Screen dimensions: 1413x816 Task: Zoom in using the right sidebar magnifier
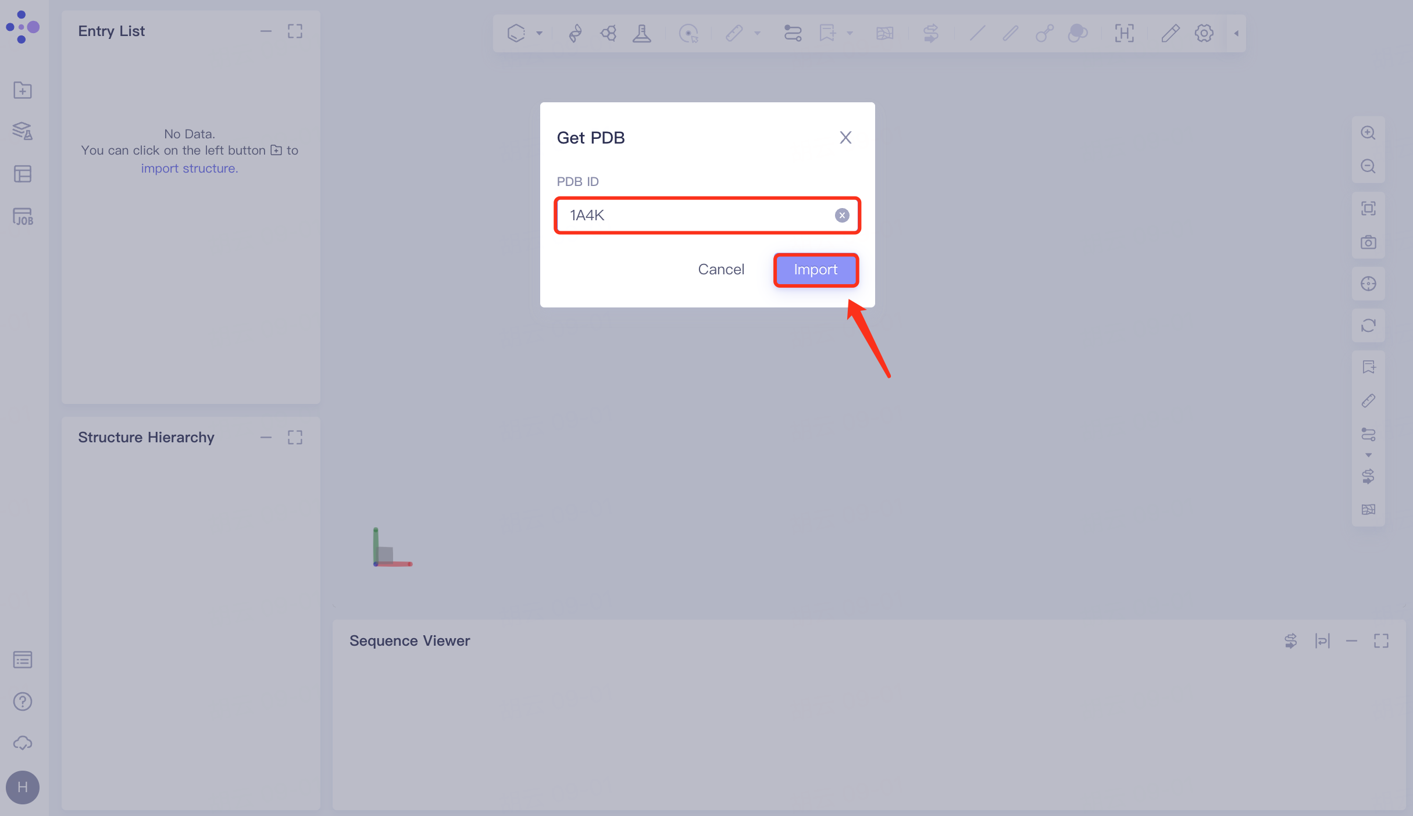pyautogui.click(x=1369, y=134)
